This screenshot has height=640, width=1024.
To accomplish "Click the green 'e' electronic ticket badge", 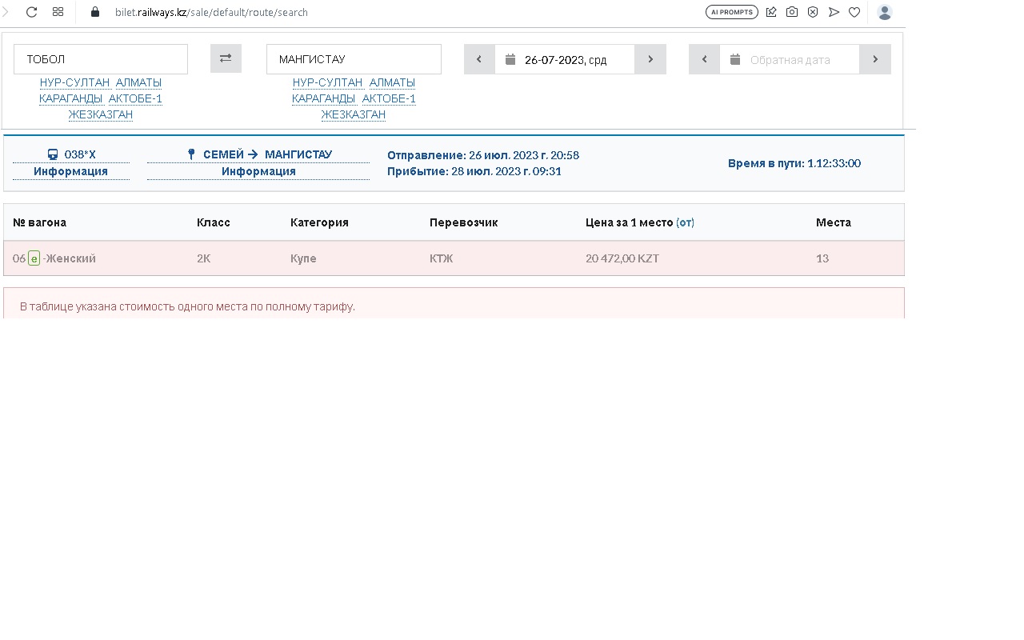I will coord(34,258).
